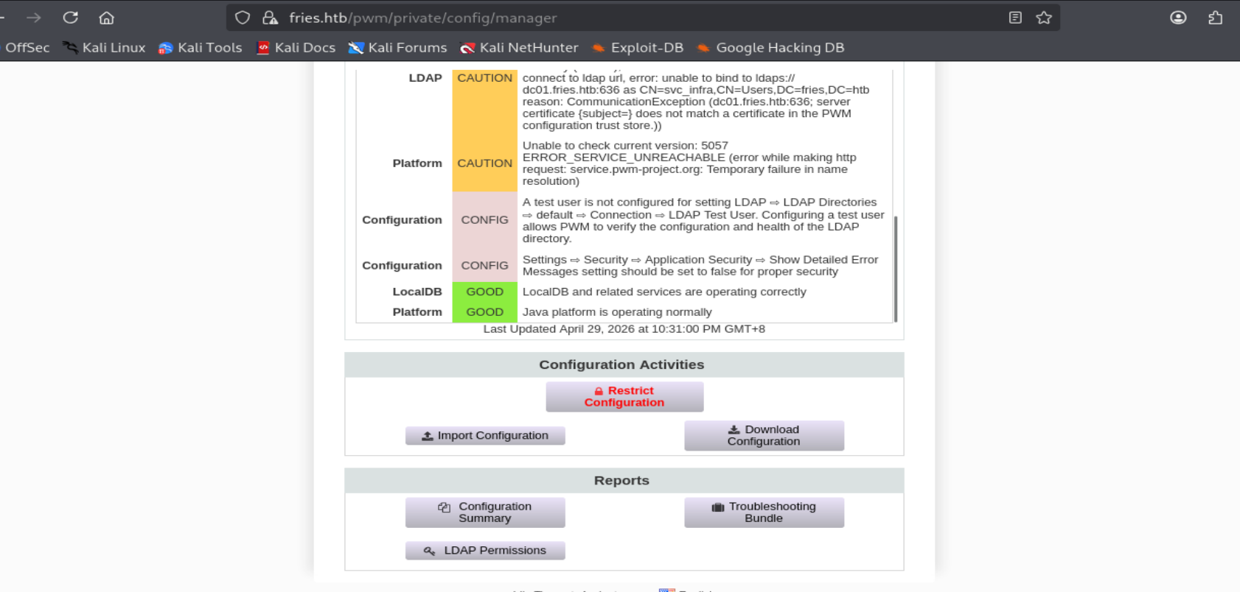This screenshot has width=1240, height=592.
Task: Click the Configuration label for LDAP test user
Action: tap(402, 220)
